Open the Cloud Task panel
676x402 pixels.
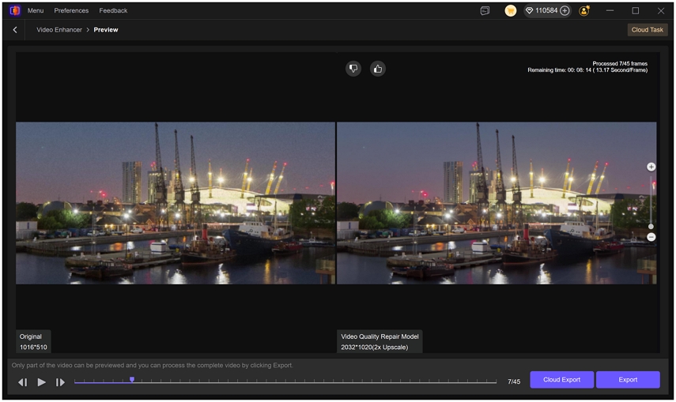coord(648,30)
